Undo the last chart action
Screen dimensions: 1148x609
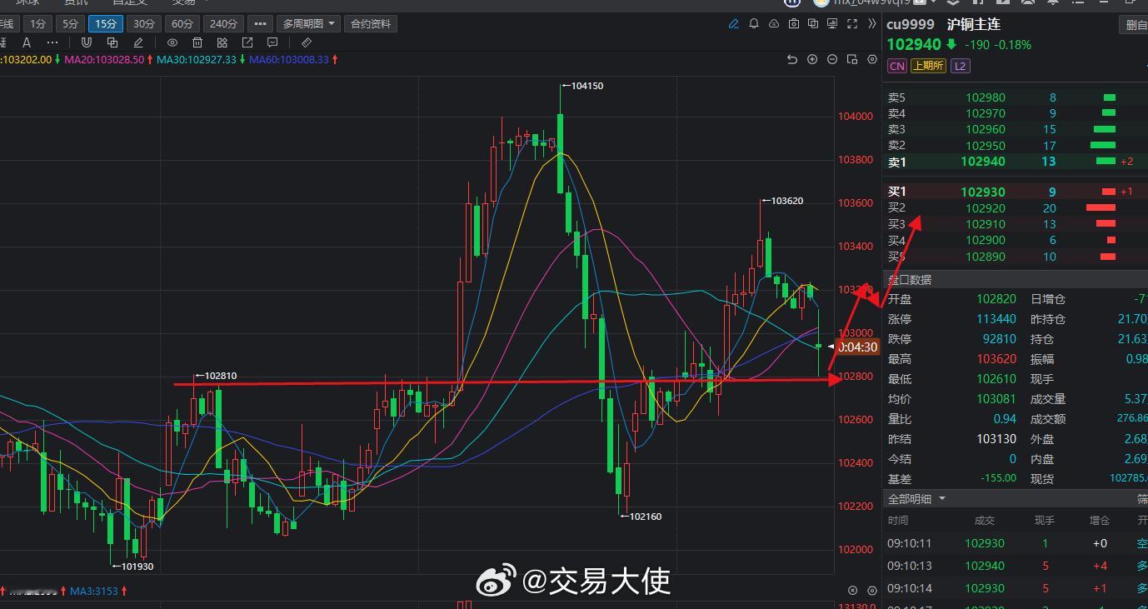click(792, 59)
